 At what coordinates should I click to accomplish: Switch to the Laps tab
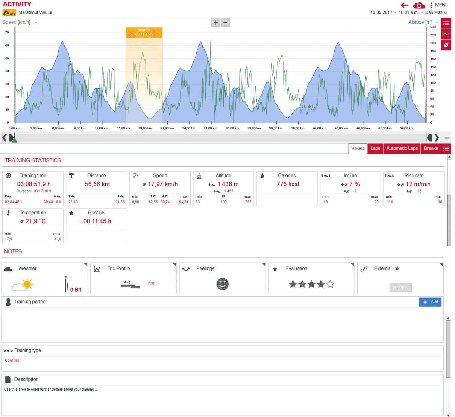pos(375,149)
